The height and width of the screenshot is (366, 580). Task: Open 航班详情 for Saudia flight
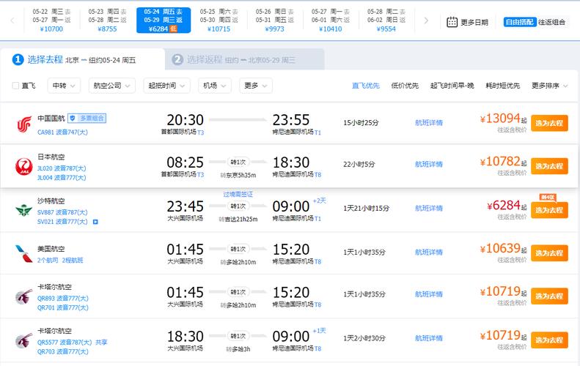click(429, 209)
